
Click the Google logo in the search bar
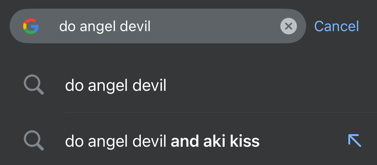31,26
